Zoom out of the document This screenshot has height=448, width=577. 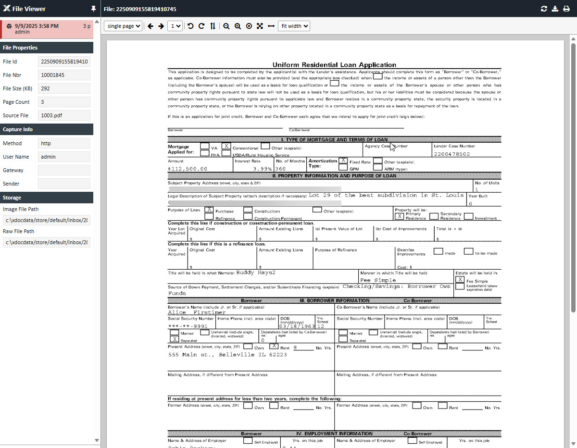tap(226, 26)
